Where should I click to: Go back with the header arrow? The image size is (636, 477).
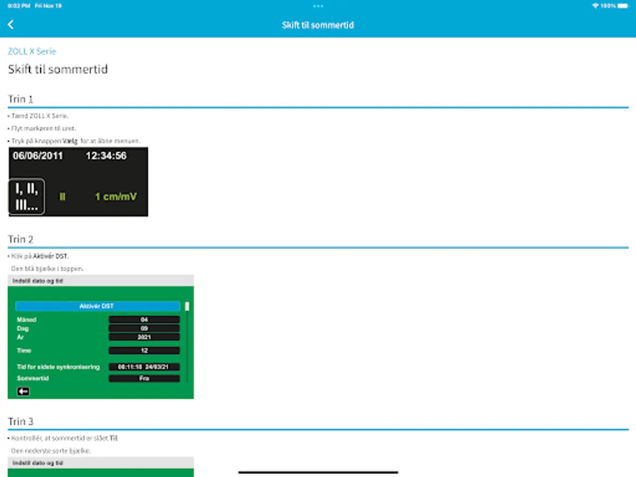point(11,25)
